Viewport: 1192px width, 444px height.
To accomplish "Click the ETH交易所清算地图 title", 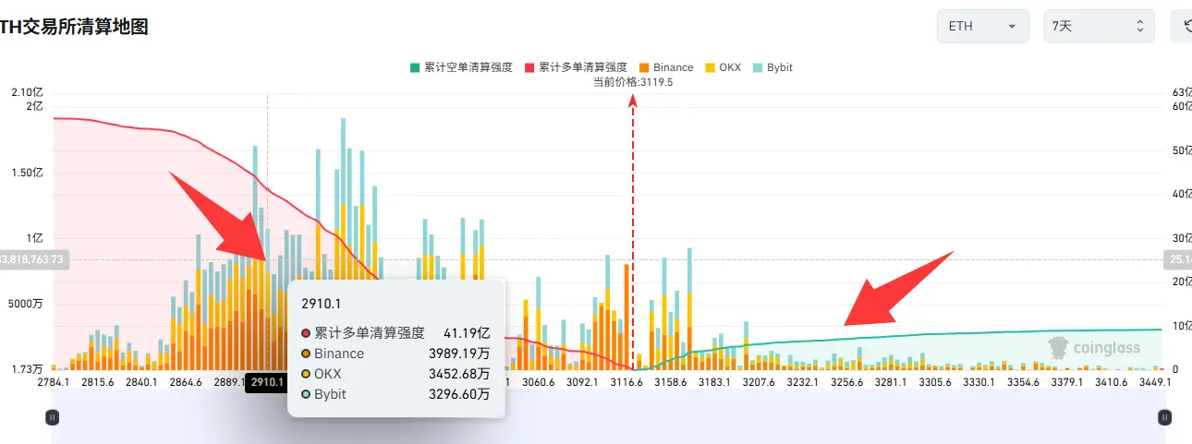I will pyautogui.click(x=74, y=27).
